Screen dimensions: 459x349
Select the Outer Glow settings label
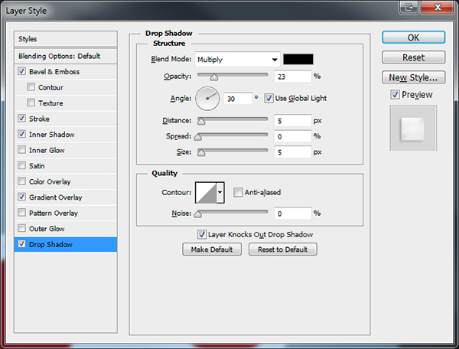coord(47,229)
